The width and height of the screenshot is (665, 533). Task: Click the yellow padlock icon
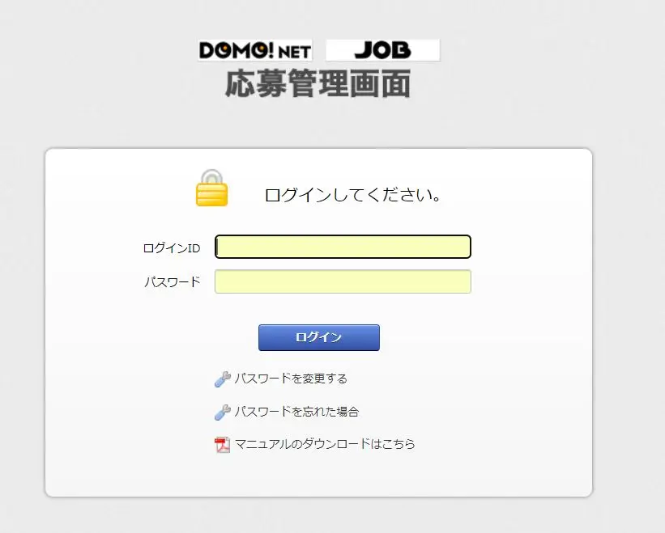pyautogui.click(x=211, y=188)
